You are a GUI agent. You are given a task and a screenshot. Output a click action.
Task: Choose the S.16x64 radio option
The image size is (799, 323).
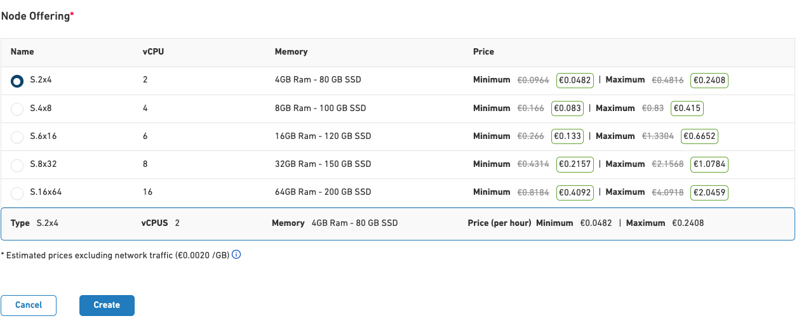pos(17,193)
